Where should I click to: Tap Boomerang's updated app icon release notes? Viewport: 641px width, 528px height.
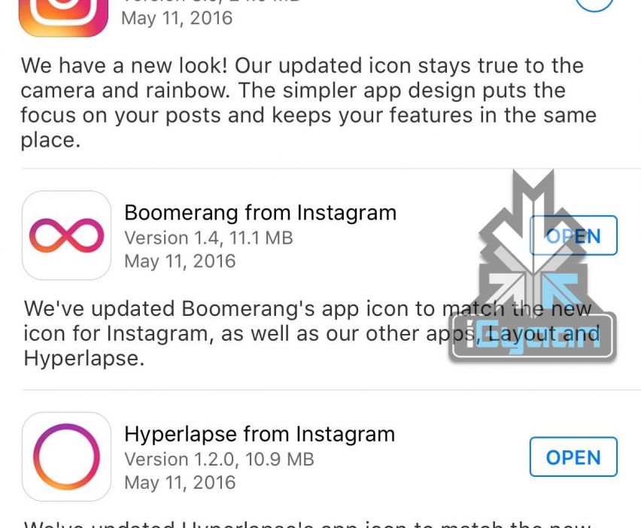[311, 333]
